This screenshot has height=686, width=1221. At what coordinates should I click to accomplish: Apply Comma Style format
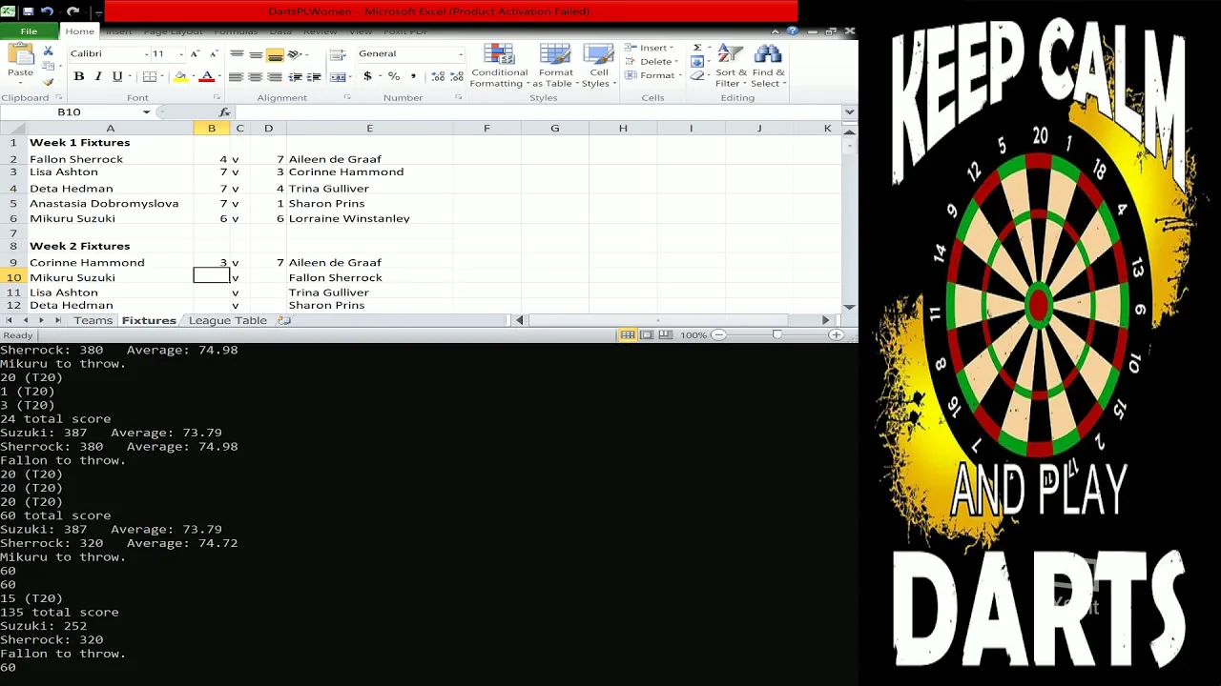tap(413, 76)
